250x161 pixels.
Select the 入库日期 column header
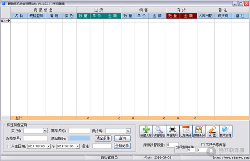click(205, 16)
